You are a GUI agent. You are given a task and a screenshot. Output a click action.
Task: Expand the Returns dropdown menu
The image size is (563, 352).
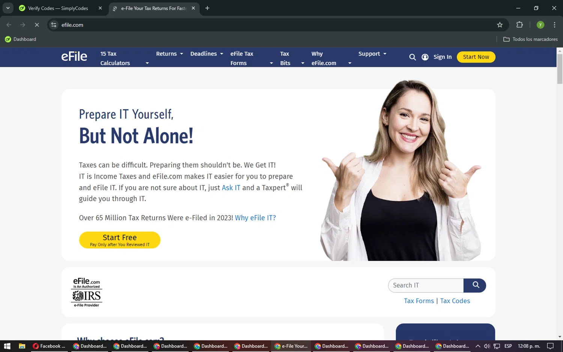170,54
